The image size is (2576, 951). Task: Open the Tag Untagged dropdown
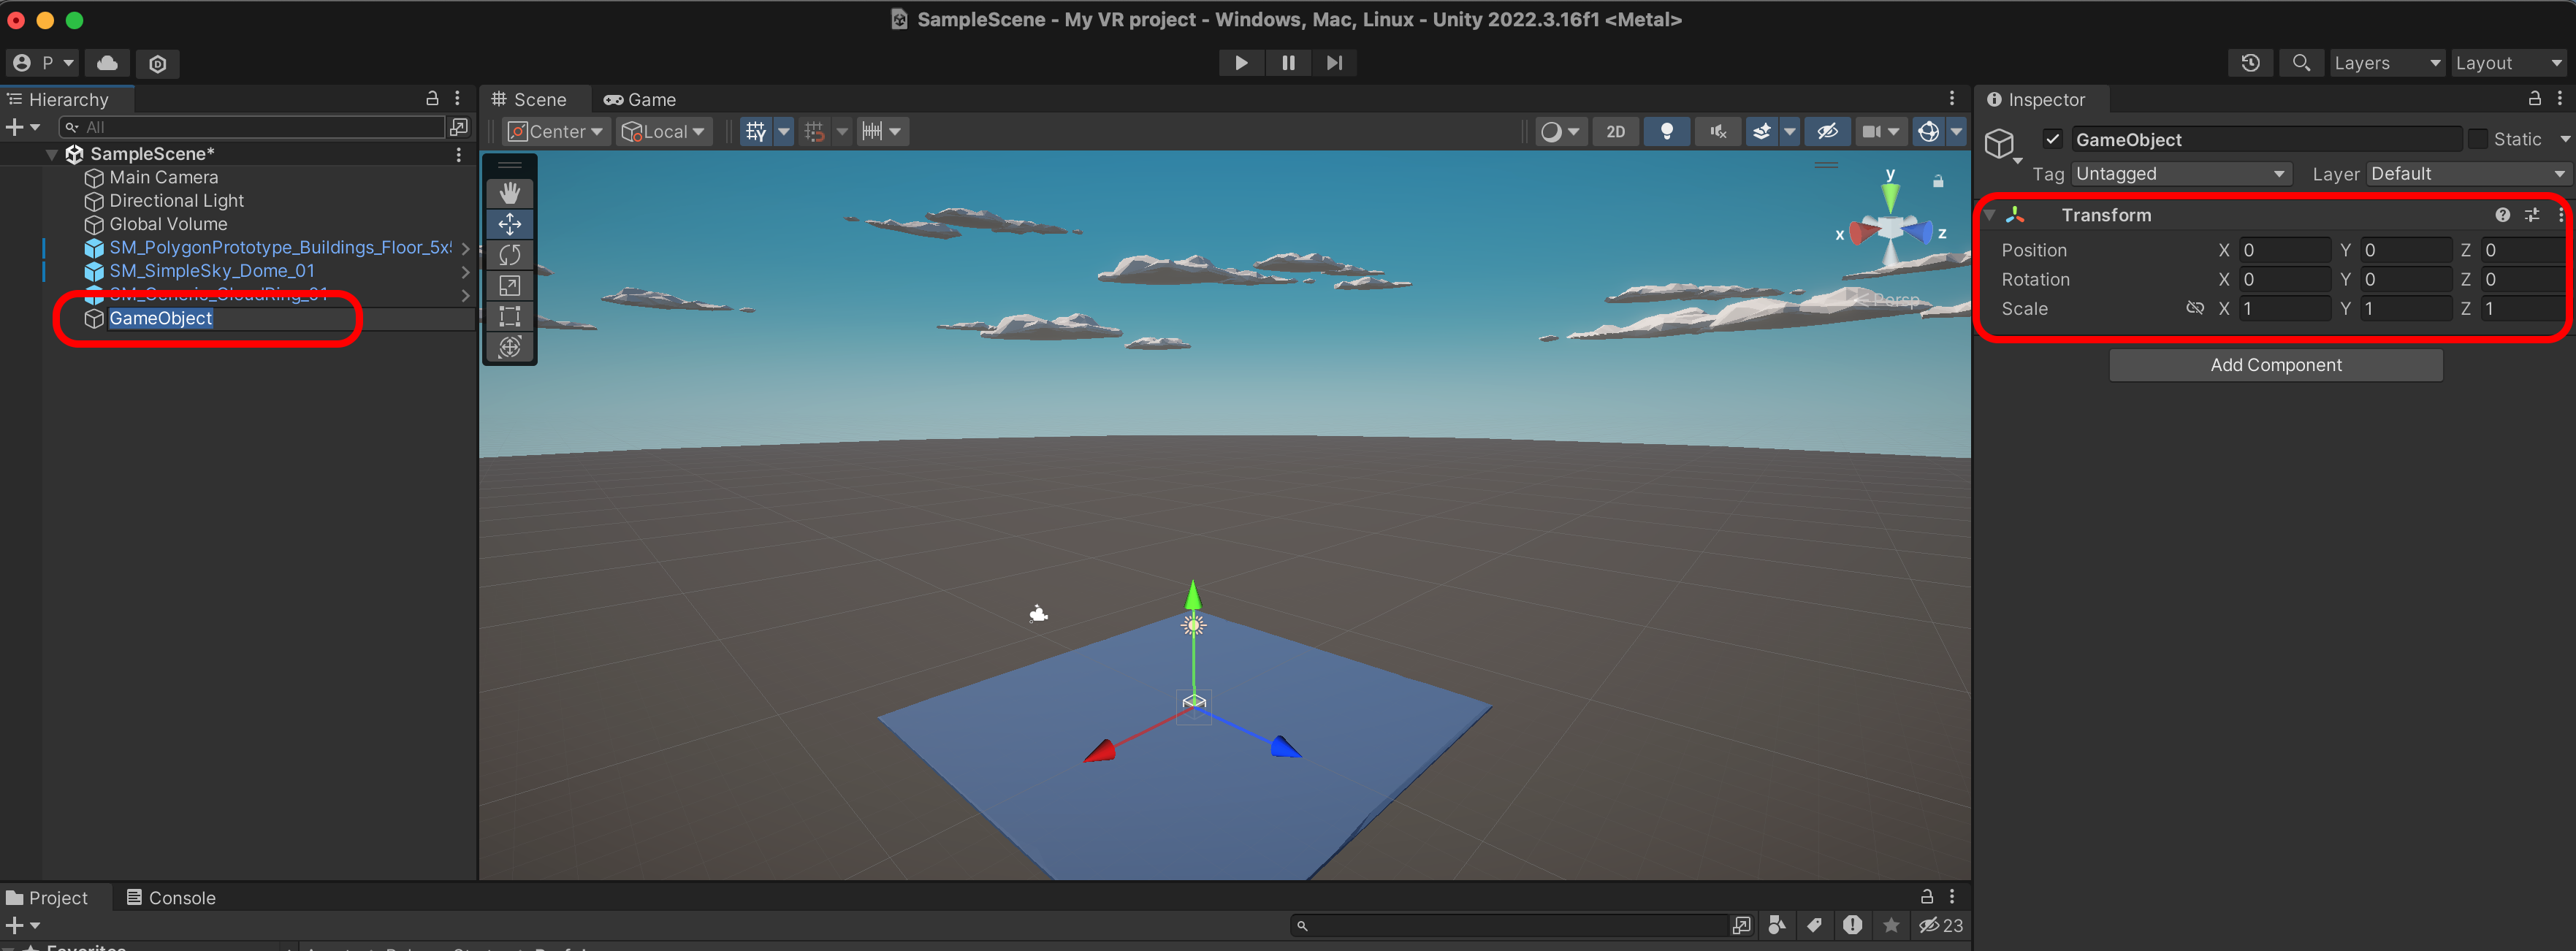coord(2180,174)
